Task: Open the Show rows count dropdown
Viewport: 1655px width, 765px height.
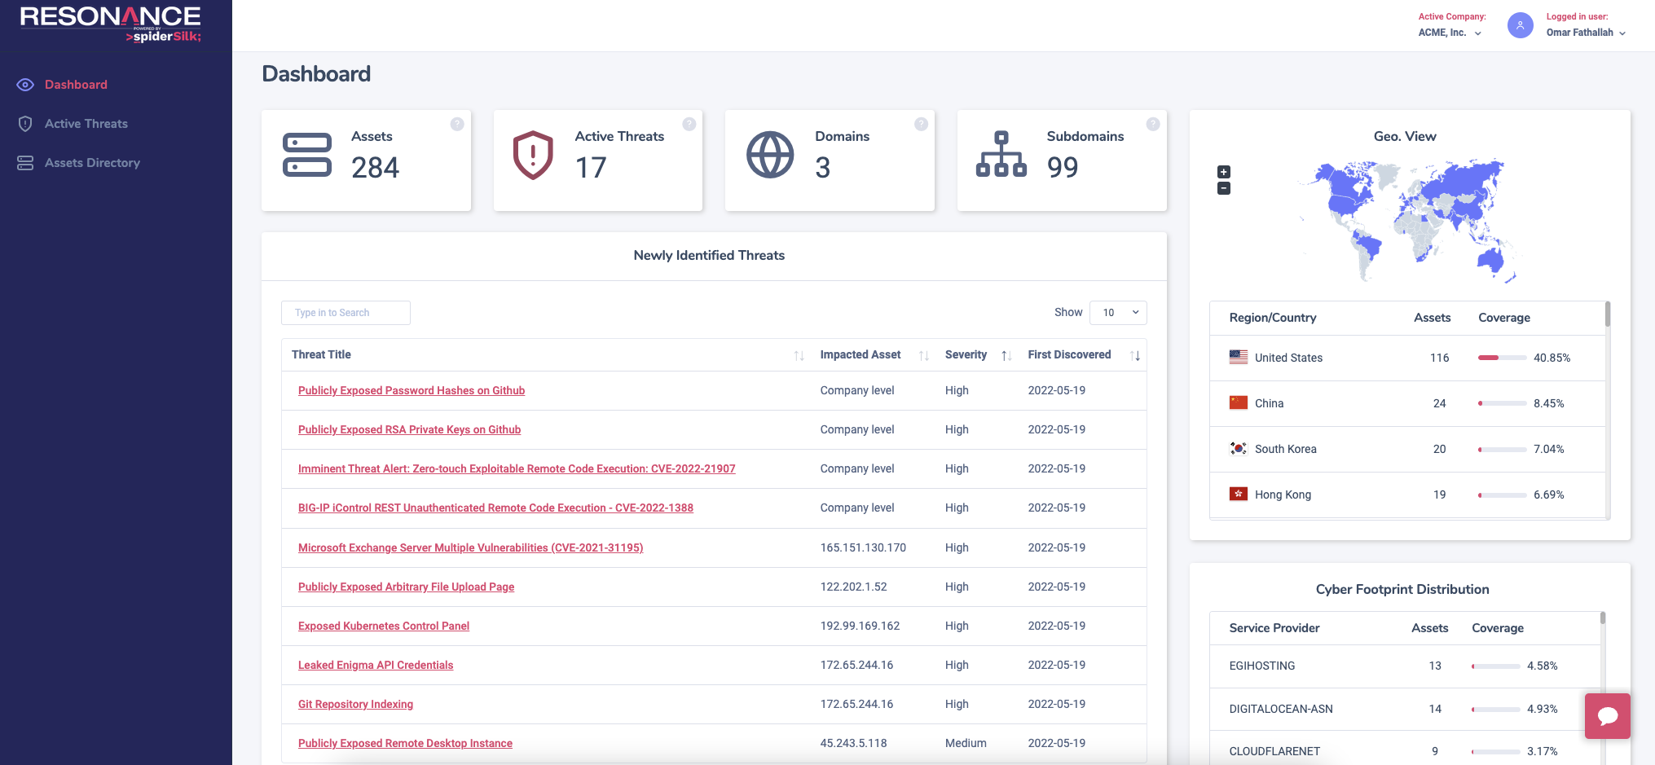Action: click(1118, 313)
